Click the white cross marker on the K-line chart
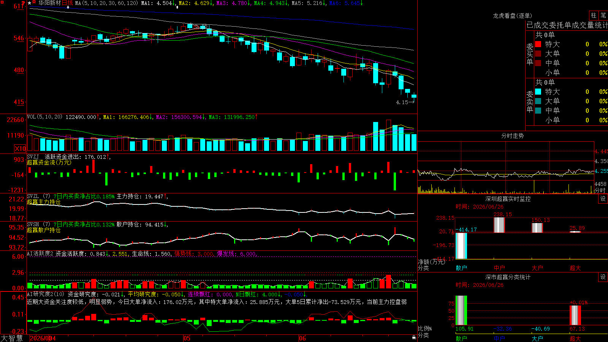Viewport: 608px width, 342px height. (x=68, y=7)
